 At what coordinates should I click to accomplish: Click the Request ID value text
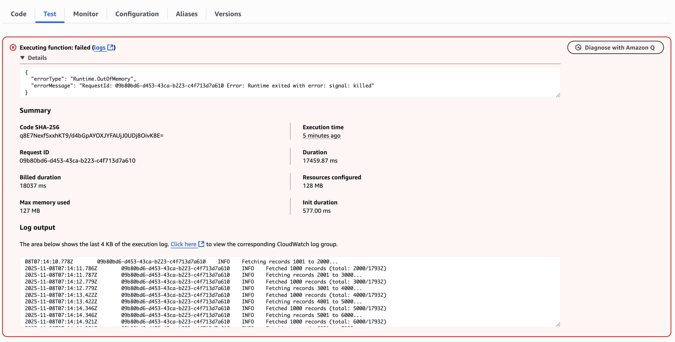77,161
